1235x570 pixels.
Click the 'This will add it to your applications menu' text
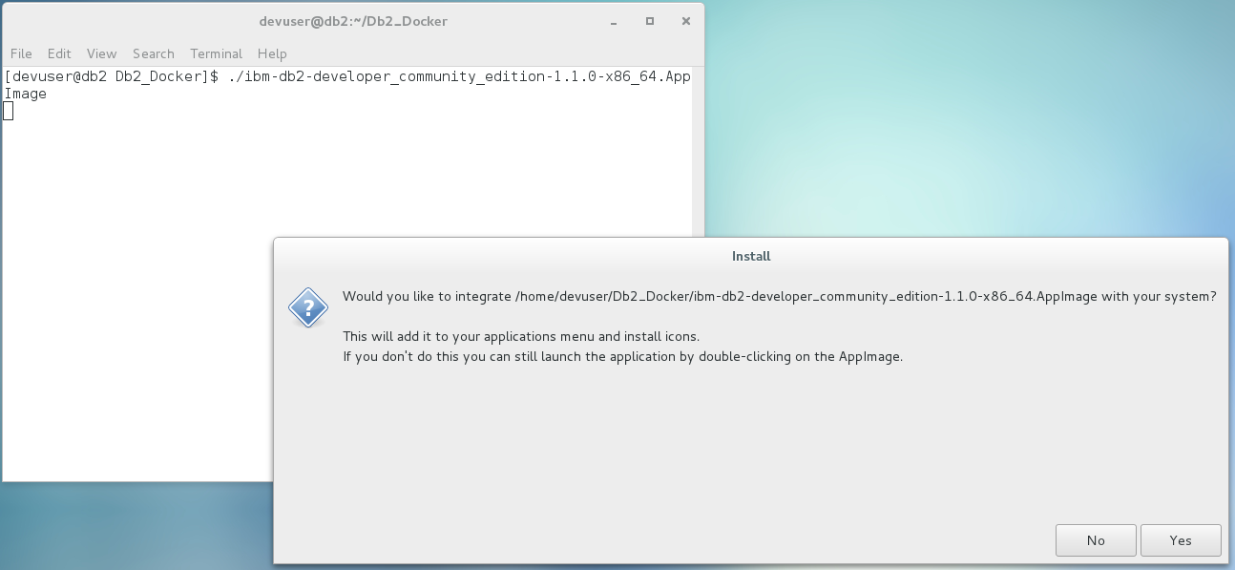tap(521, 336)
